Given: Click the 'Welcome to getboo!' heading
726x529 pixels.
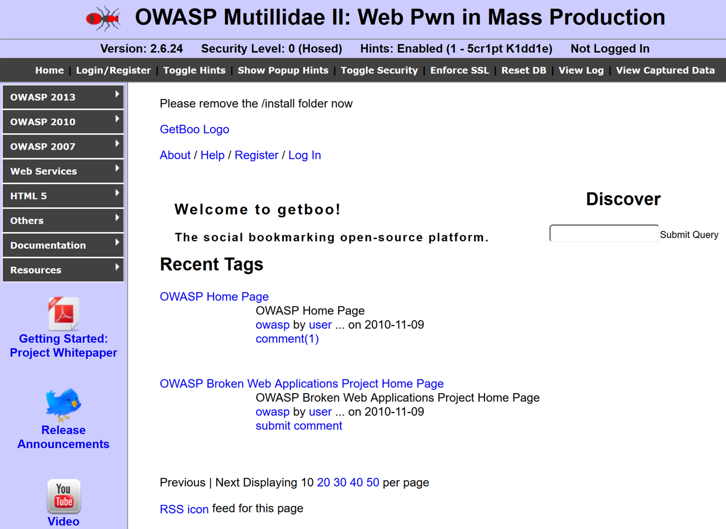Looking at the screenshot, I should tap(257, 210).
